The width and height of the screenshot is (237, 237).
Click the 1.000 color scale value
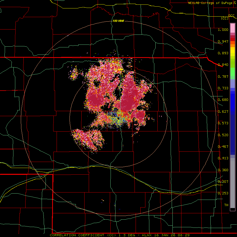click(223, 29)
